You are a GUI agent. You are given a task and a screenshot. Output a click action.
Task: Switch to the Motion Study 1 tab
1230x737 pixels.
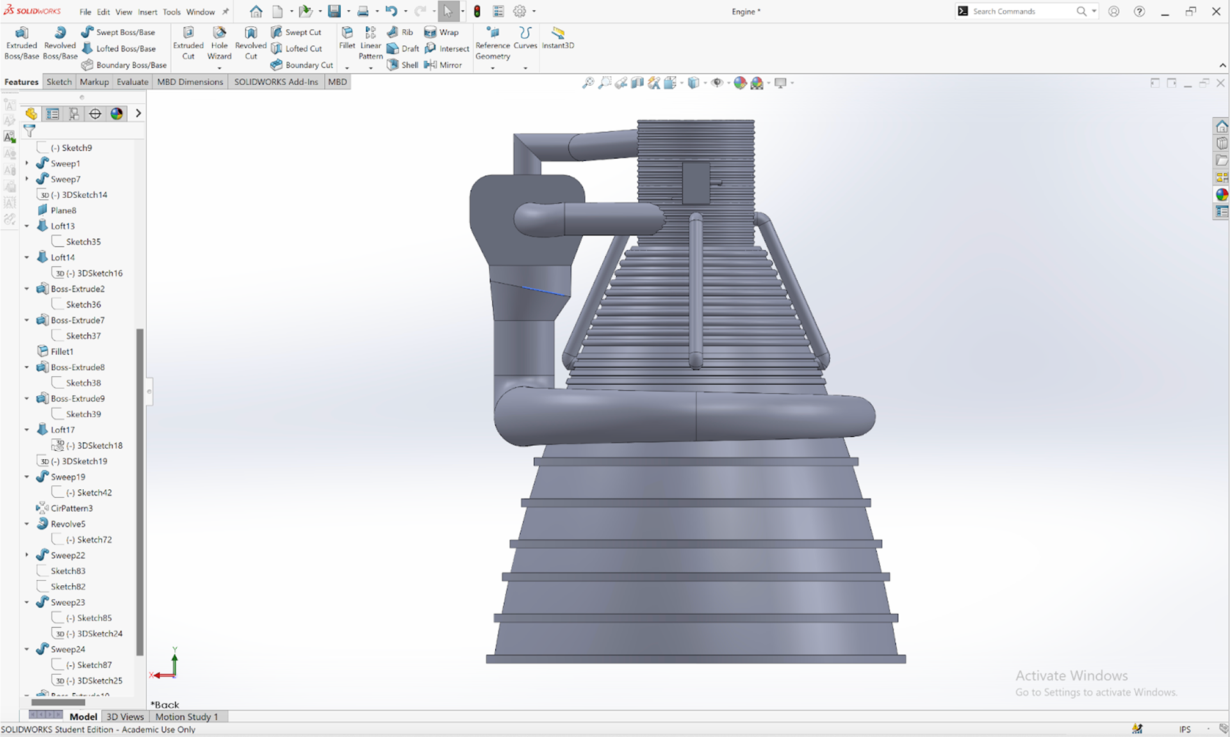(x=186, y=717)
